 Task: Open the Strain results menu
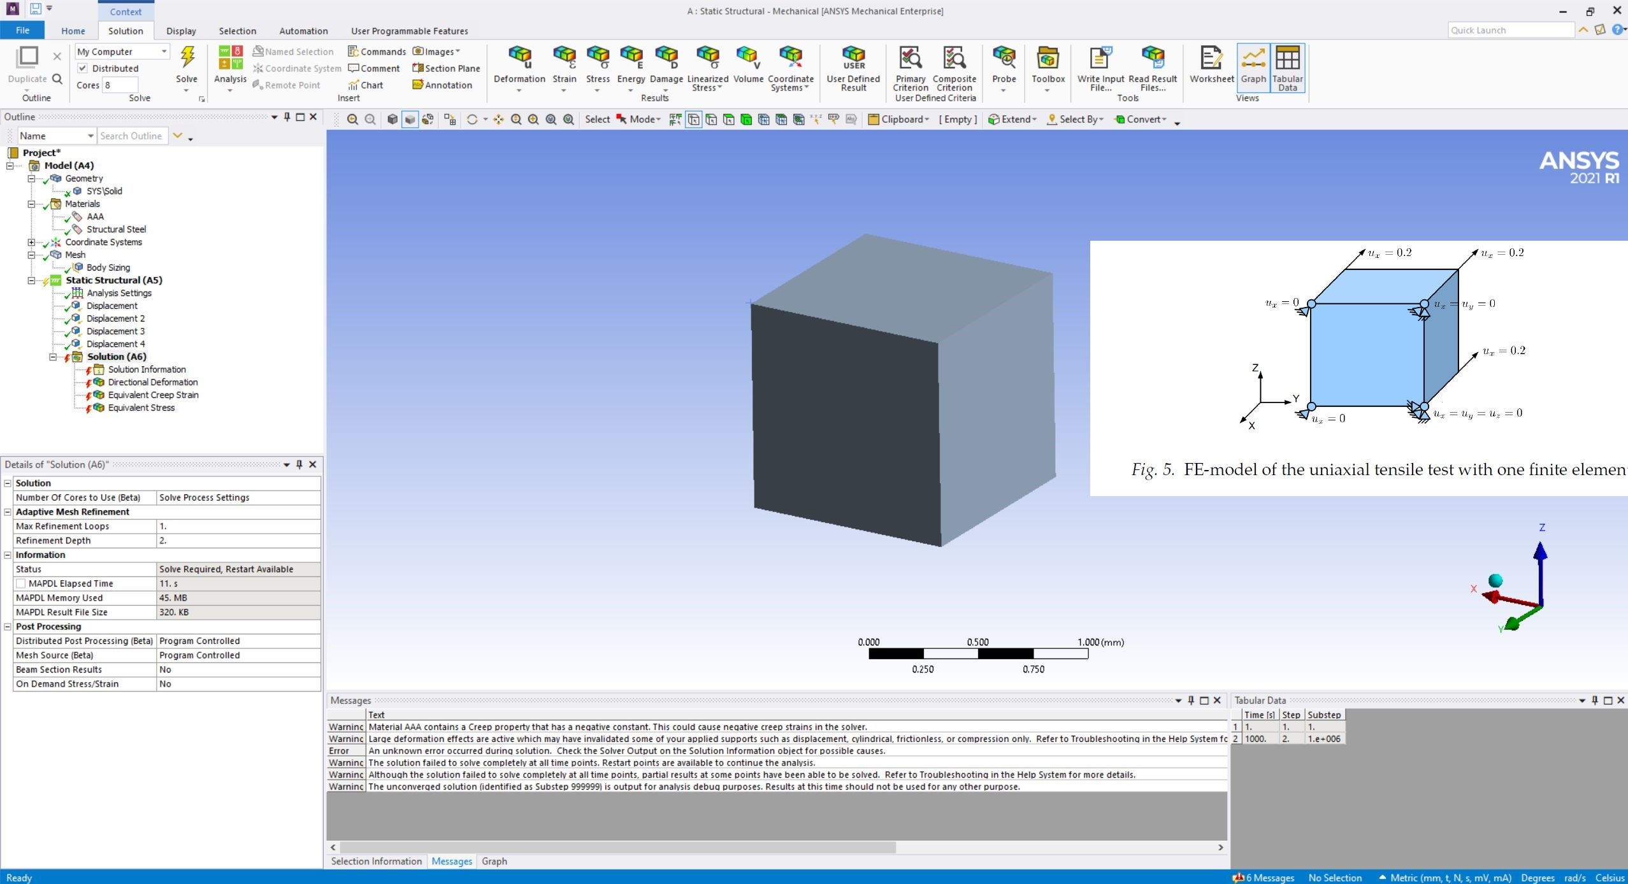(564, 69)
